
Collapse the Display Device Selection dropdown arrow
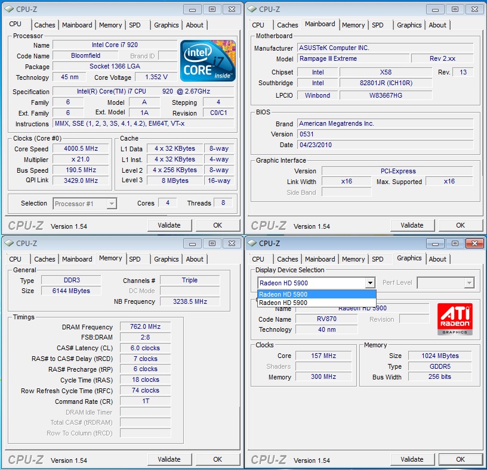(370, 283)
